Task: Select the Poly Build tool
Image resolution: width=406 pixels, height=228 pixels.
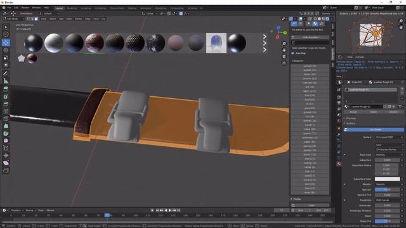Action: coord(6,126)
